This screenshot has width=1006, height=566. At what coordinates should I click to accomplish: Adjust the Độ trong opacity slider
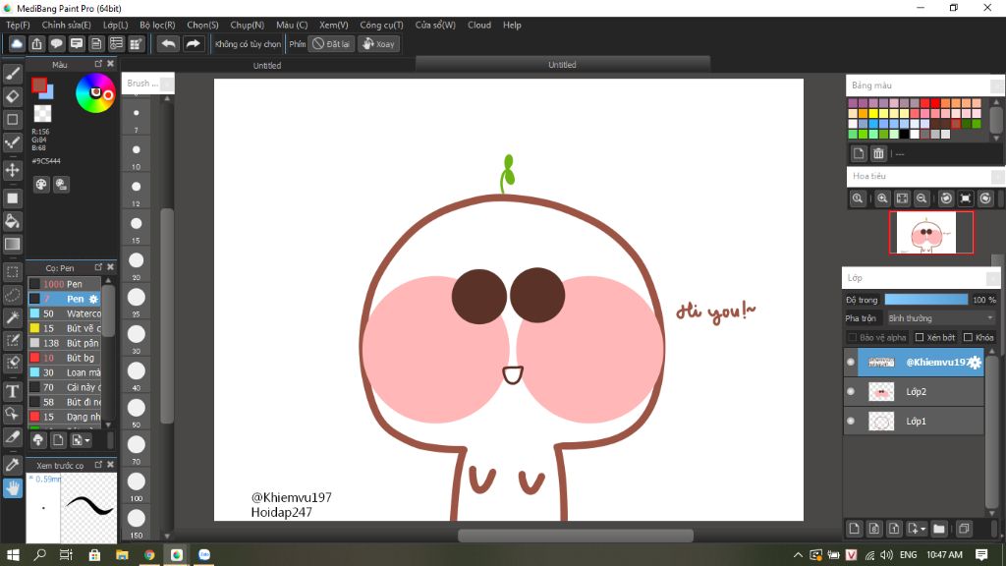point(925,300)
